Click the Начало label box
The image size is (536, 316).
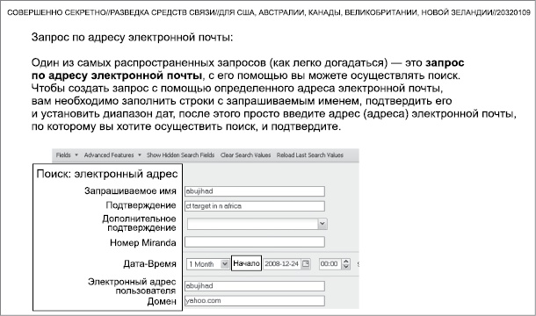pyautogui.click(x=246, y=263)
